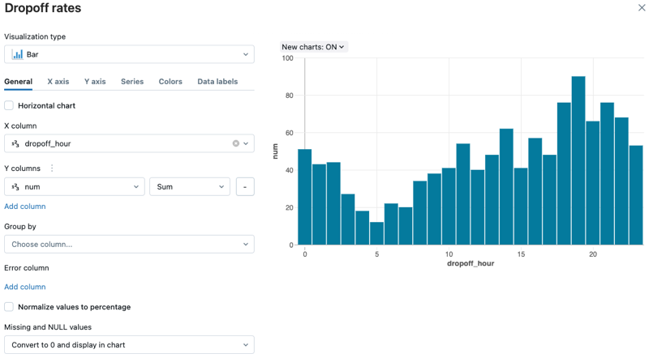Open the Sum aggregation dropdown
Viewport: 649px width, 358px height.
tap(189, 187)
